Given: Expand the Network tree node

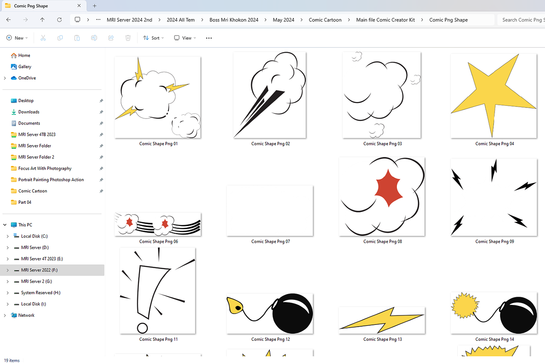Looking at the screenshot, I should coord(5,315).
